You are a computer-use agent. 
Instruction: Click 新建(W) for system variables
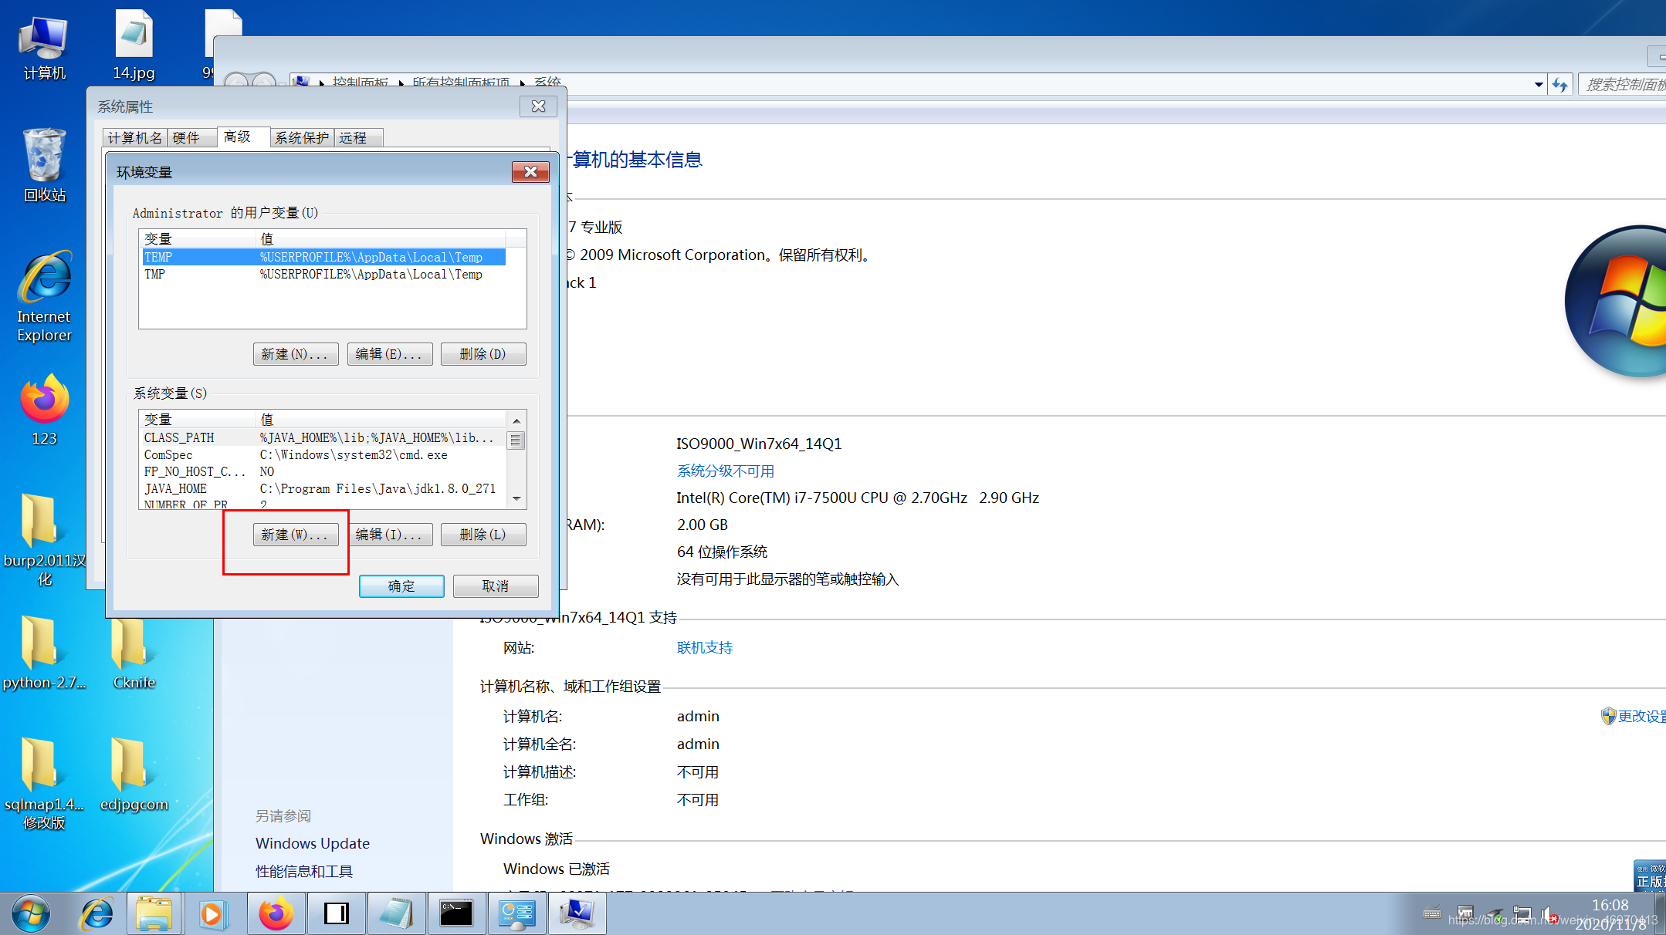click(295, 535)
